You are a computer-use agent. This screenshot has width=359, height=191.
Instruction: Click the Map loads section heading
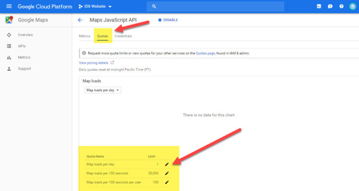click(91, 81)
